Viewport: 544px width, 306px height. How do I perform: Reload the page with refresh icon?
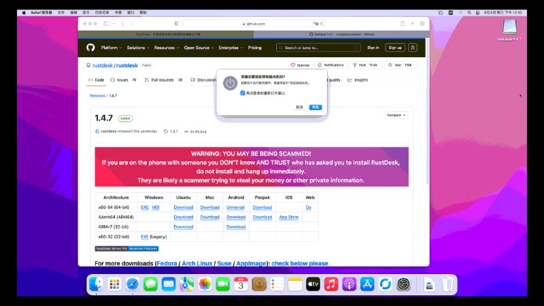(x=322, y=24)
